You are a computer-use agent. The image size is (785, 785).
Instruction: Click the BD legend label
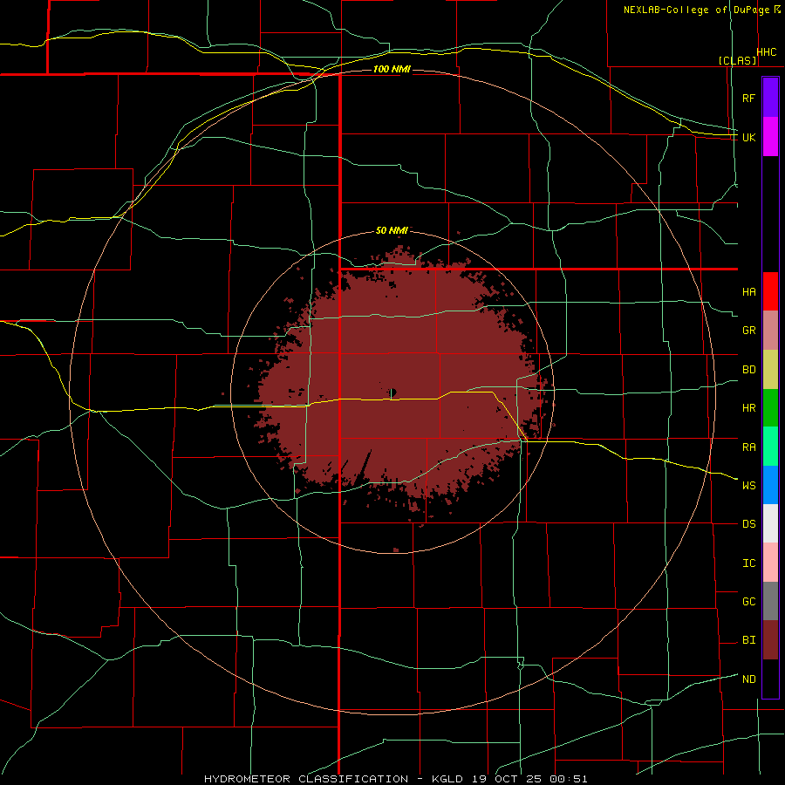(748, 370)
